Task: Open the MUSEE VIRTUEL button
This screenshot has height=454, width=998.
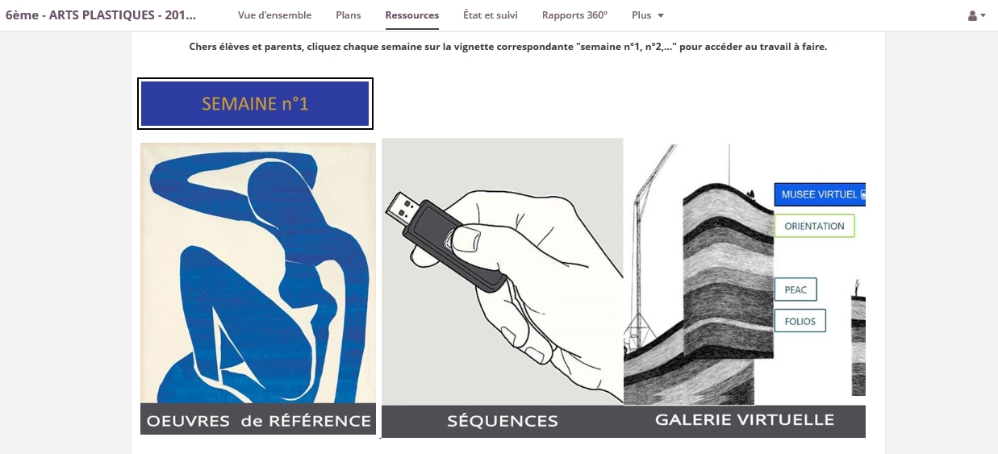Action: (820, 194)
